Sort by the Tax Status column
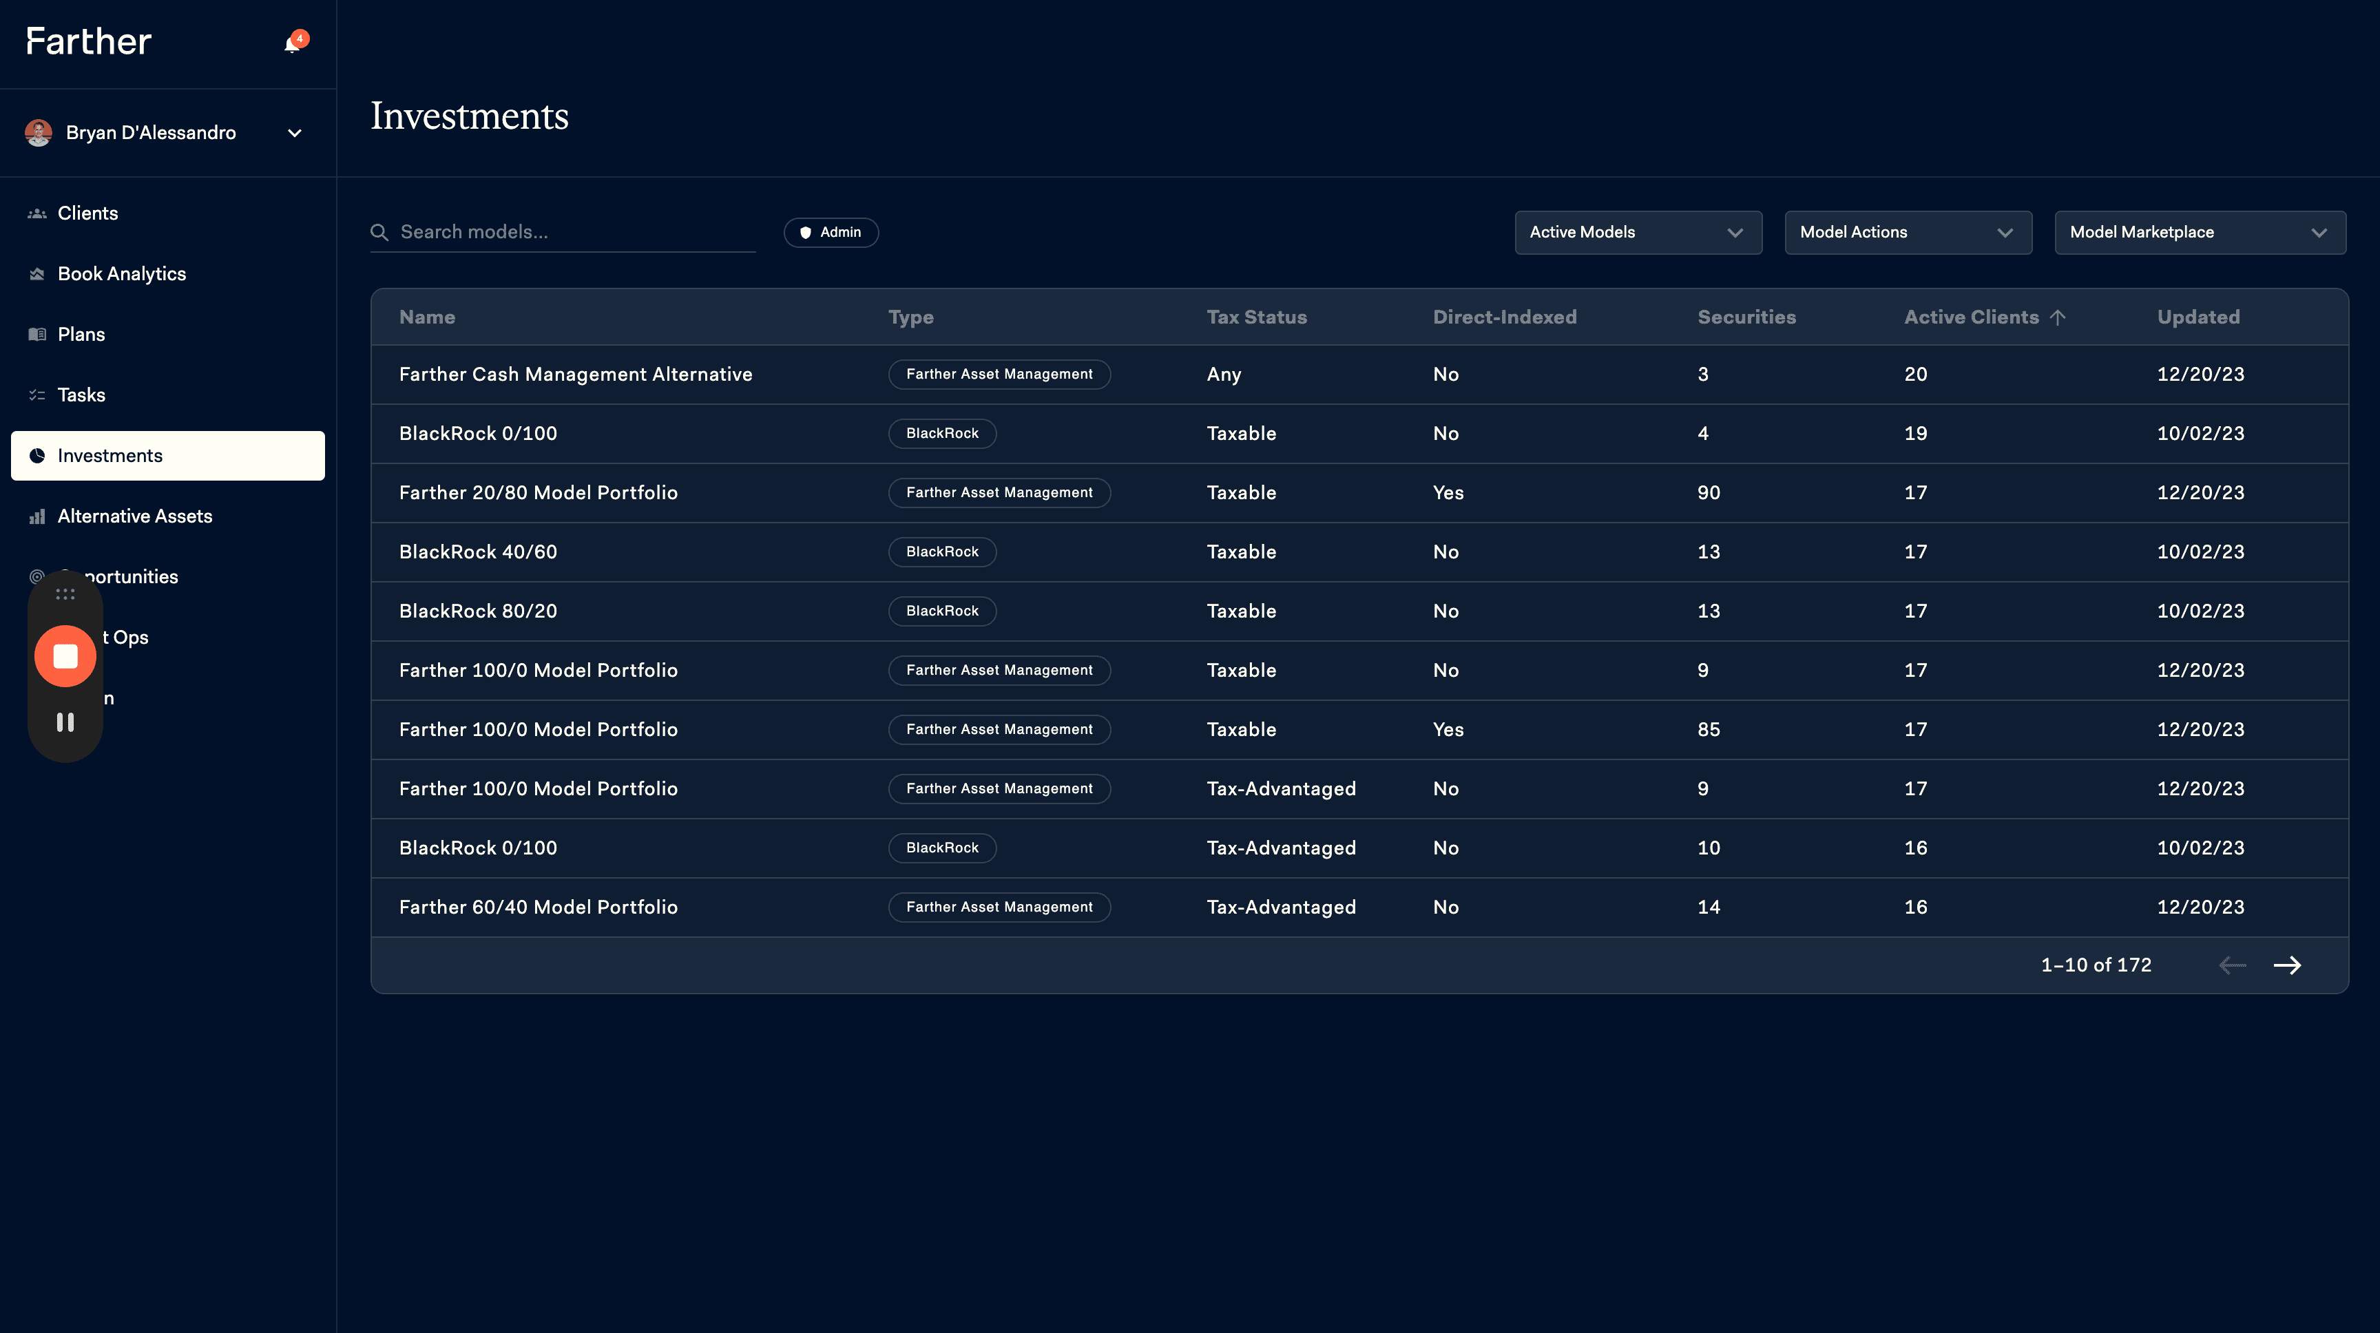The width and height of the screenshot is (2380, 1333). click(1257, 318)
